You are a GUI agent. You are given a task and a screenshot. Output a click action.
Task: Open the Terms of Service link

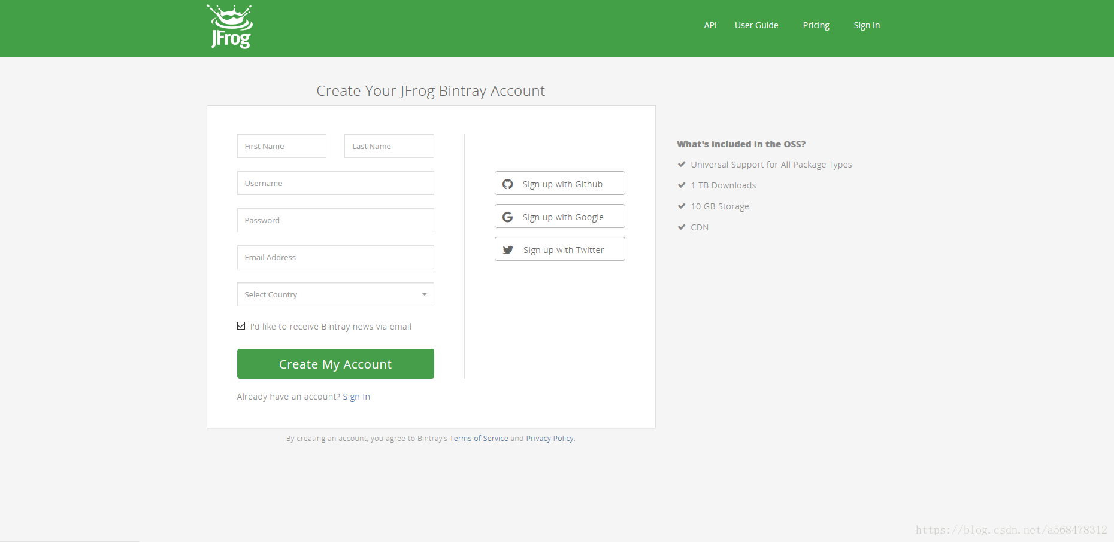point(479,439)
